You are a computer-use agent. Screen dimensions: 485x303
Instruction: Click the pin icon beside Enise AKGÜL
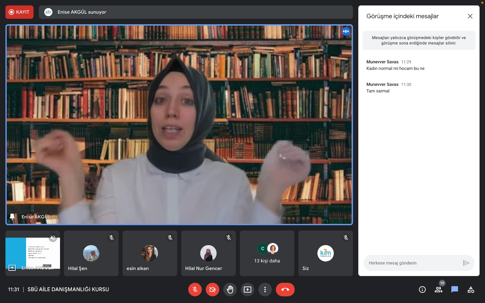coord(12,217)
